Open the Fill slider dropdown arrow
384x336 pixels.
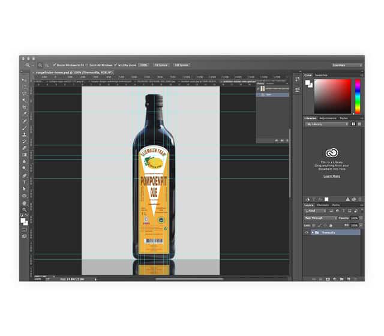pyautogui.click(x=361, y=226)
